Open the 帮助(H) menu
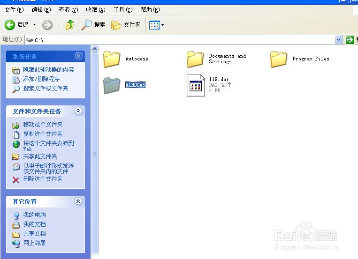 (x=150, y=10)
